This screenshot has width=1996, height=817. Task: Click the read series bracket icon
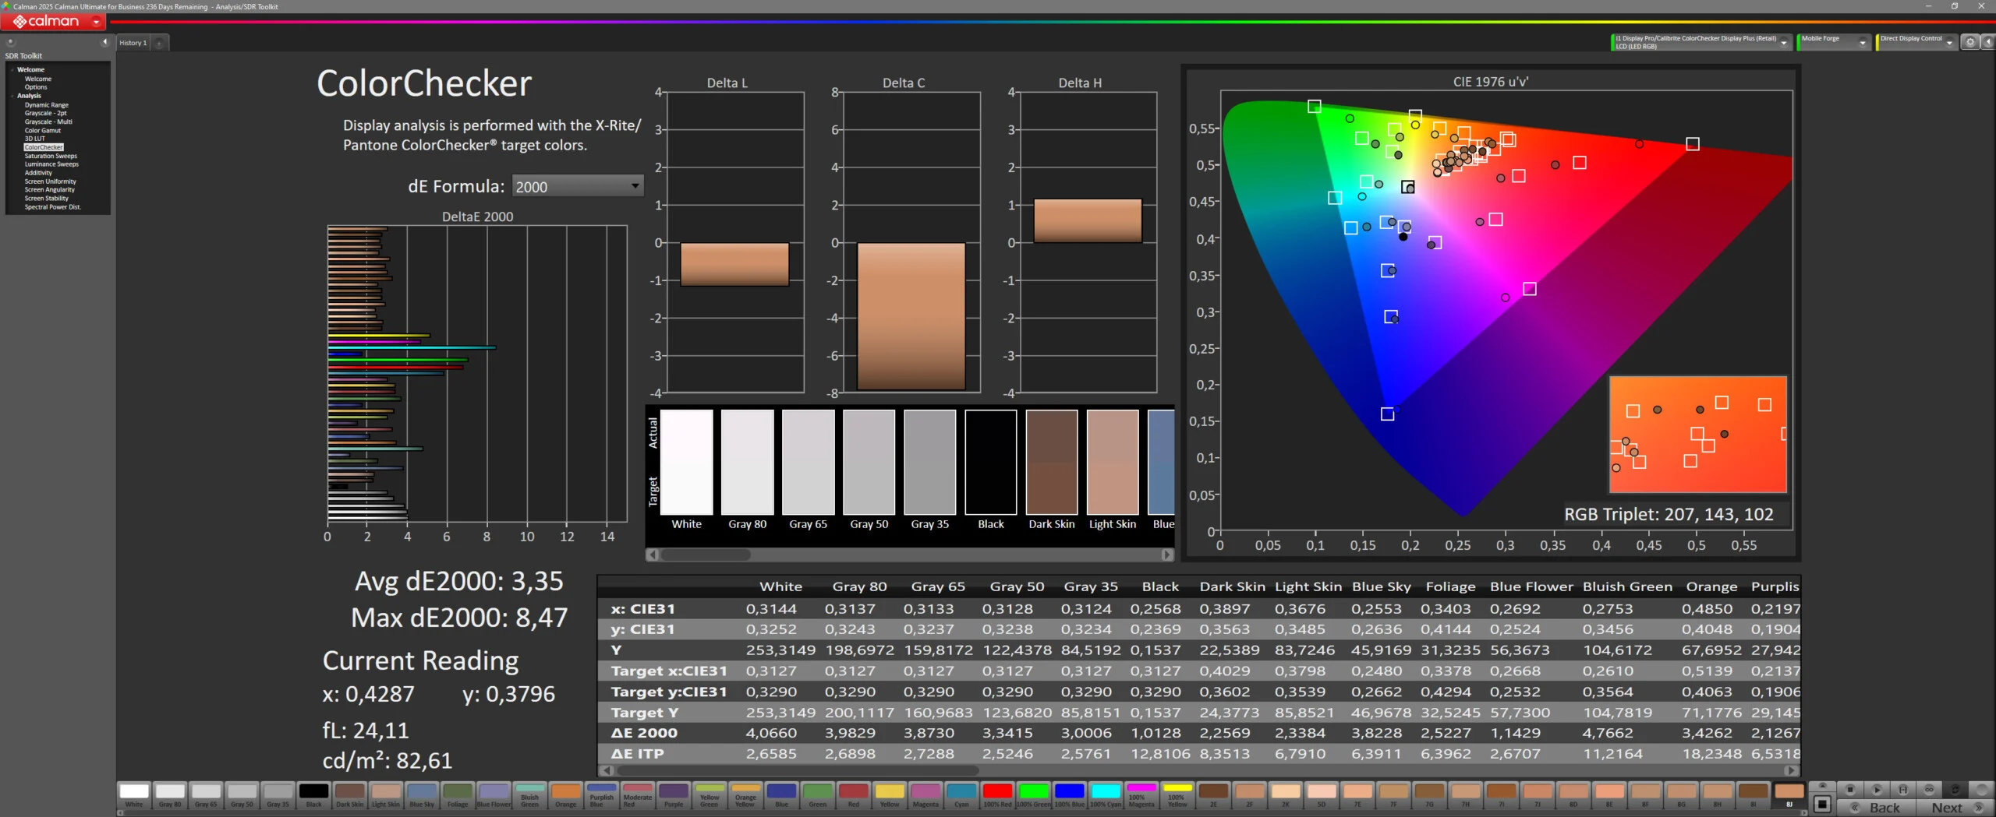pyautogui.click(x=1902, y=789)
